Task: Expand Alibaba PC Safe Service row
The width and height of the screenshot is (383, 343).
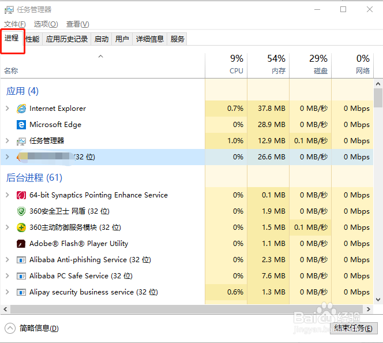Action: (x=7, y=276)
